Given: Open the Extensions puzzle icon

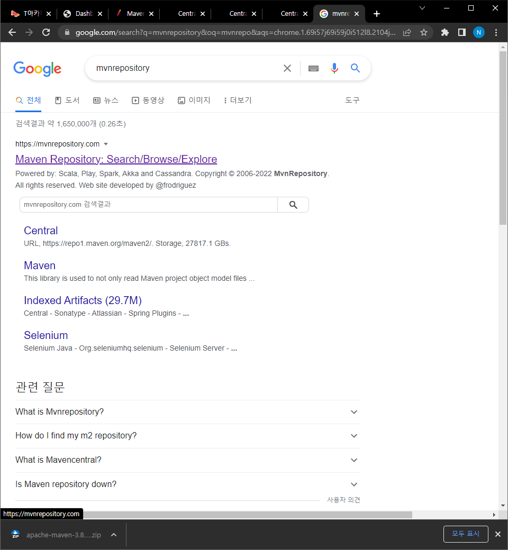Looking at the screenshot, I should click(445, 32).
